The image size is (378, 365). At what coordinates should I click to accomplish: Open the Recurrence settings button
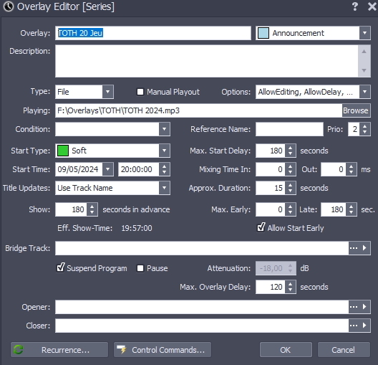click(x=59, y=349)
